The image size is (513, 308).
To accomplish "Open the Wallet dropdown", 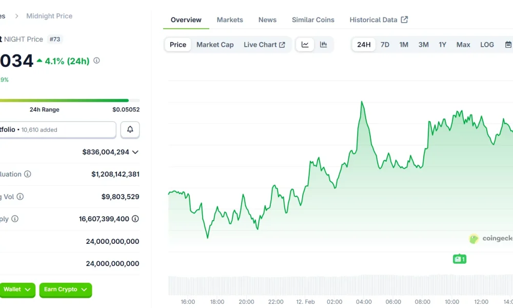I will [17, 290].
